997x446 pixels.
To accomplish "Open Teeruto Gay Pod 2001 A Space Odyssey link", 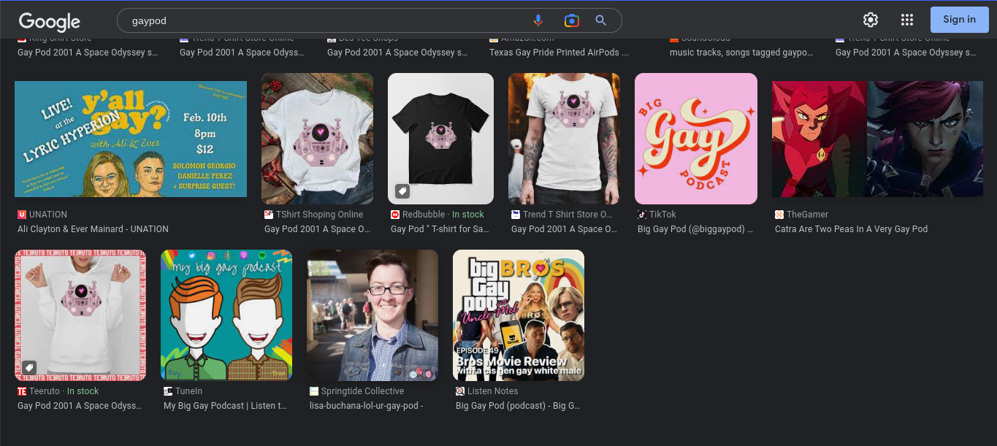I will pos(80,406).
